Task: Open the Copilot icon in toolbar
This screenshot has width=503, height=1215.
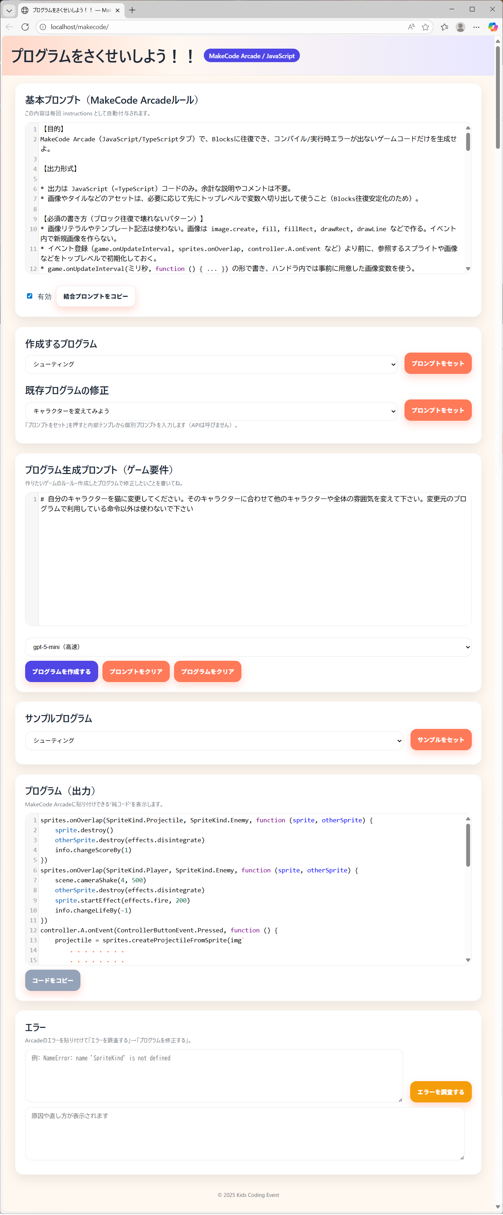Action: click(x=492, y=27)
